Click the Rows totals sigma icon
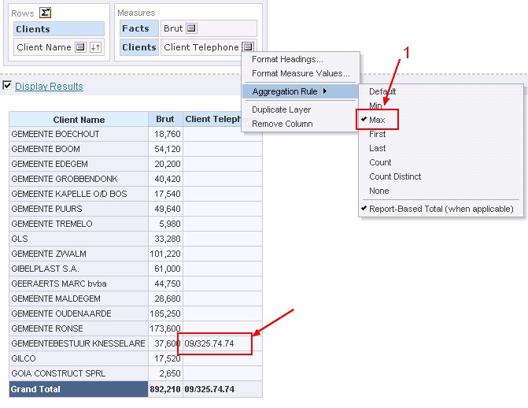The height and width of the screenshot is (408, 528). 46,13
